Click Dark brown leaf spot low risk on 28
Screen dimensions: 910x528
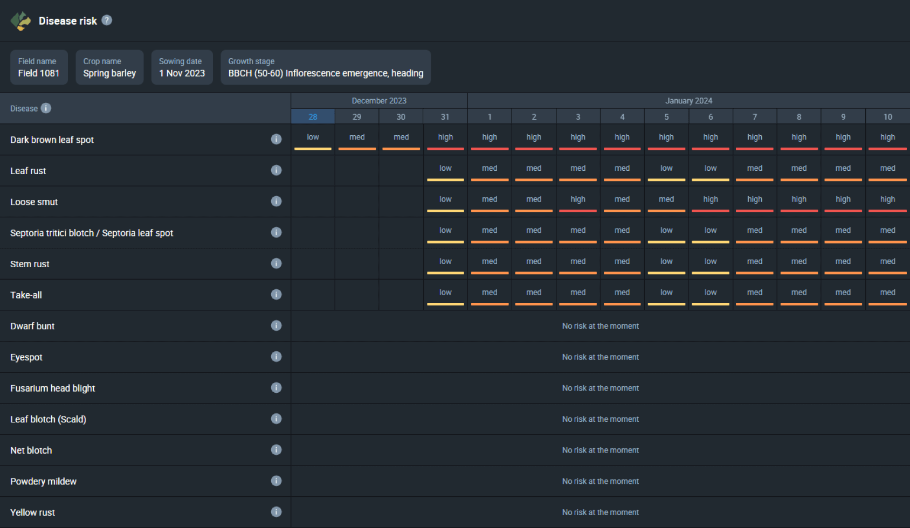(313, 140)
